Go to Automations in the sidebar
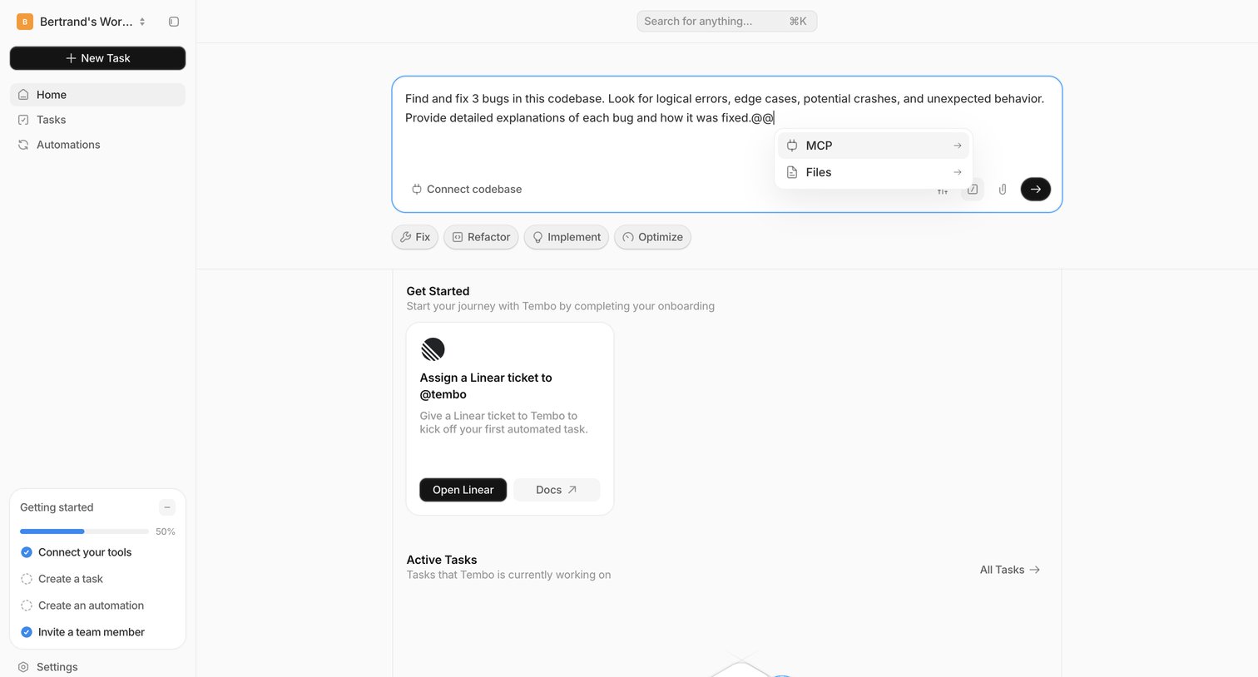The width and height of the screenshot is (1258, 677). pyautogui.click(x=97, y=145)
